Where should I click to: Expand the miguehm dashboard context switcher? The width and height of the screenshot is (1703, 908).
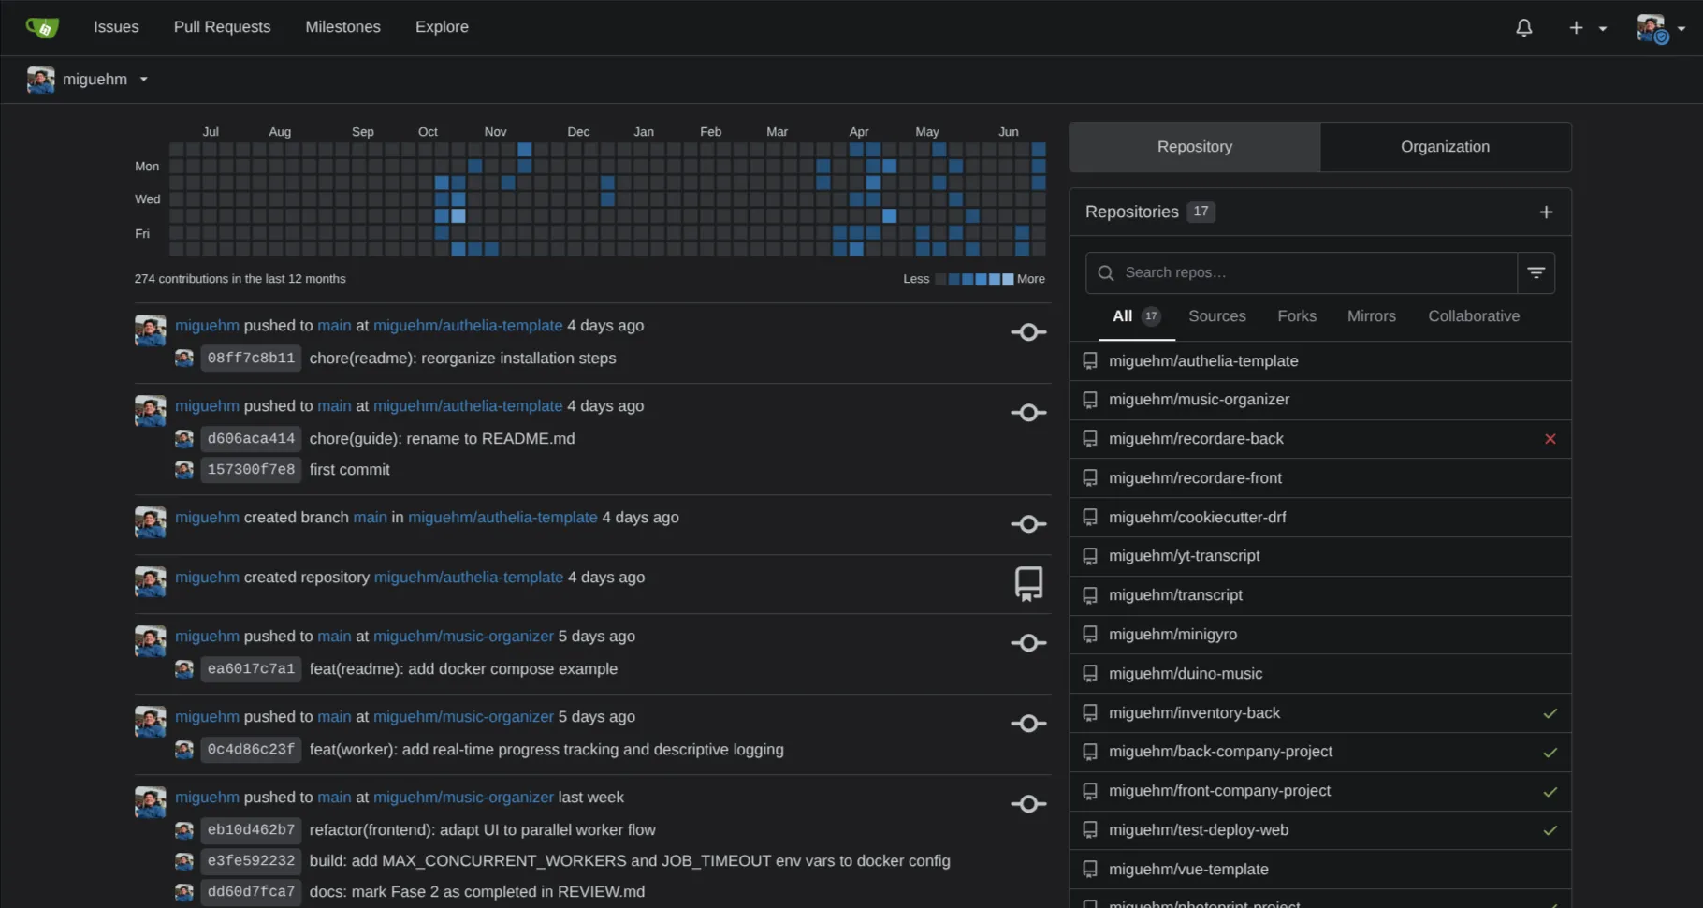88,80
